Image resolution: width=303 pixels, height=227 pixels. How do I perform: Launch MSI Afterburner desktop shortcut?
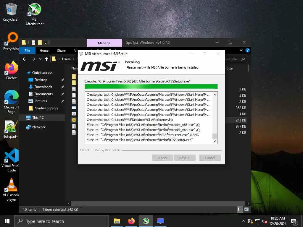pyautogui.click(x=34, y=14)
